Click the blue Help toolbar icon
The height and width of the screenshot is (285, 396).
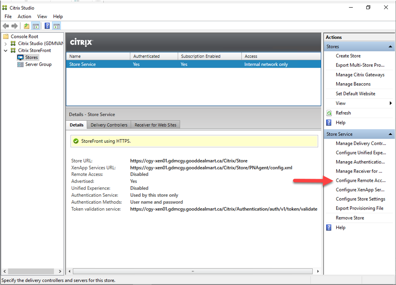pyautogui.click(x=47, y=26)
